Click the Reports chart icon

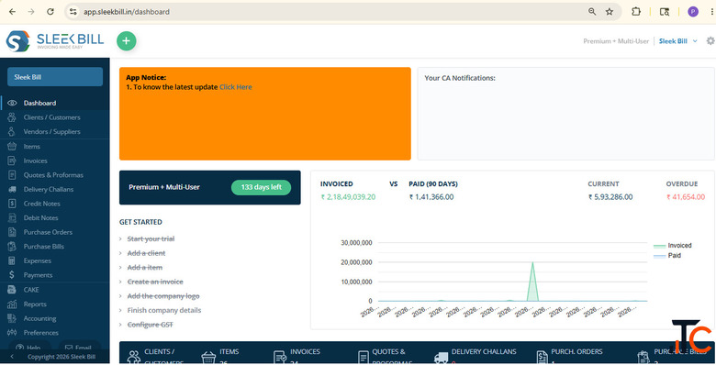coord(12,304)
